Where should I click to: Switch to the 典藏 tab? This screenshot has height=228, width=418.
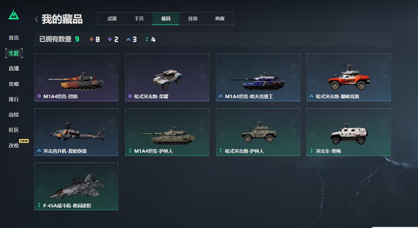pos(220,19)
